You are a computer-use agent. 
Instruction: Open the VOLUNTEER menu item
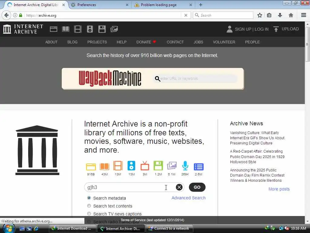224,42
